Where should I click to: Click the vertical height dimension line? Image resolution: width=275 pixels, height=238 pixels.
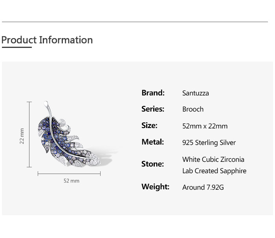[x=29, y=134]
